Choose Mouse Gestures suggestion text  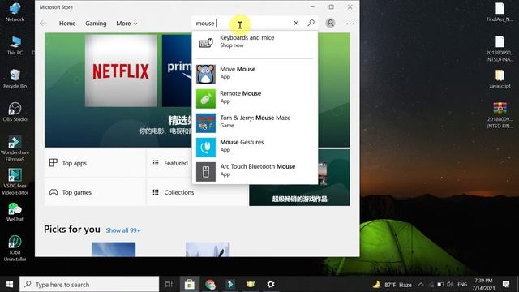(242, 142)
